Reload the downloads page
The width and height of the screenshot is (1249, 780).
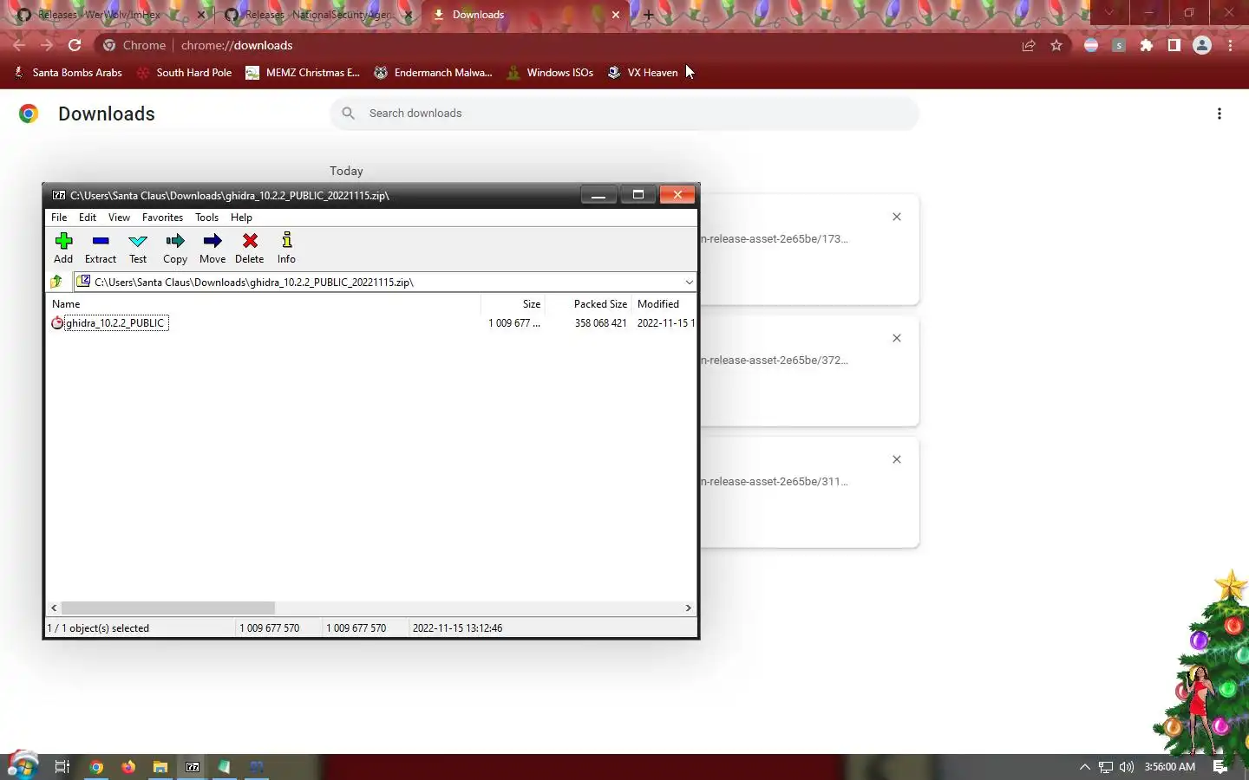coord(75,45)
